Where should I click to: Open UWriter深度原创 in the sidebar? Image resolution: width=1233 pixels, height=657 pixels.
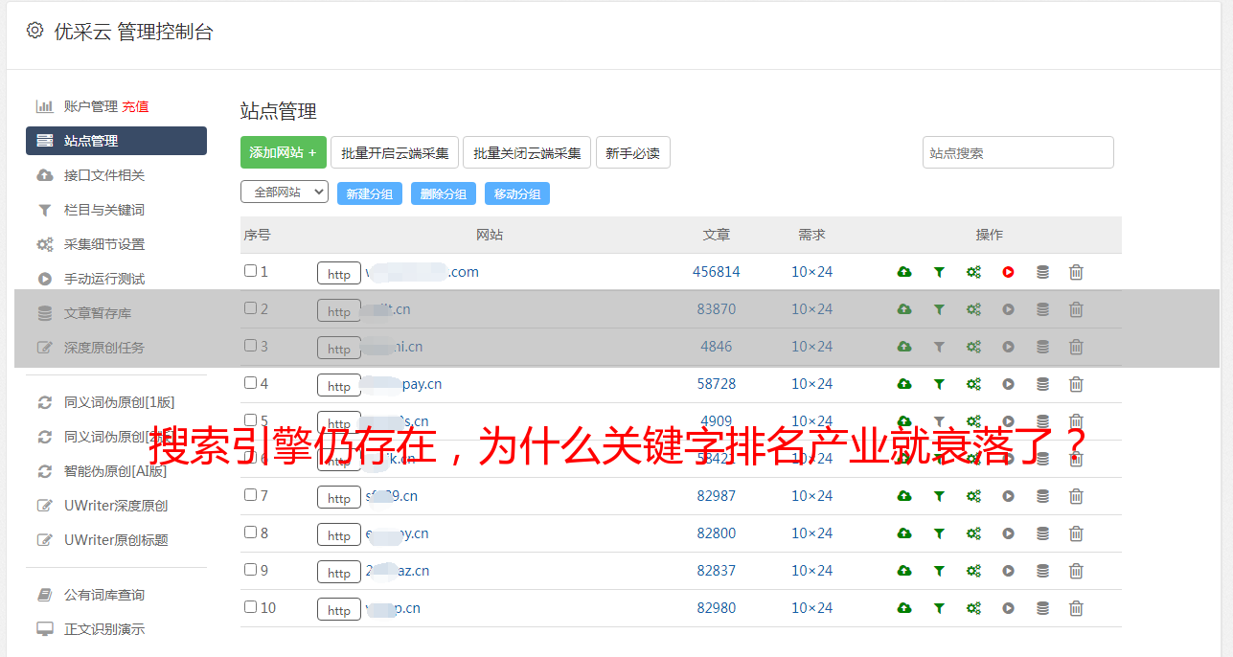[x=116, y=506]
